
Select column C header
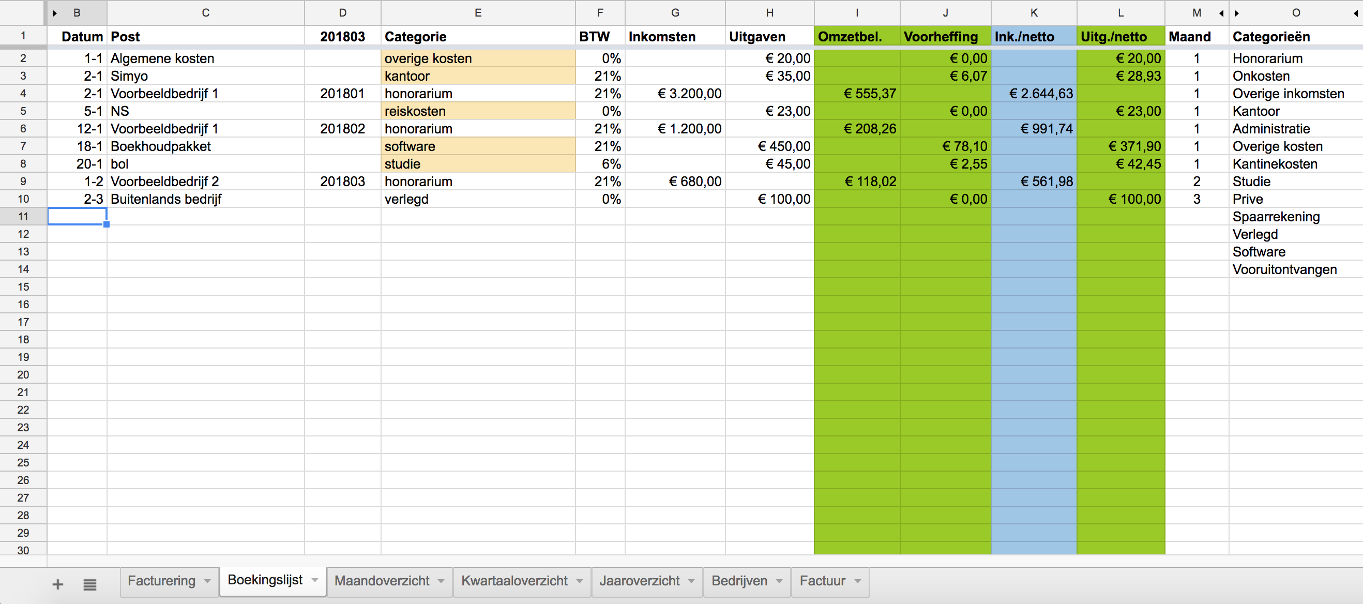(x=206, y=13)
